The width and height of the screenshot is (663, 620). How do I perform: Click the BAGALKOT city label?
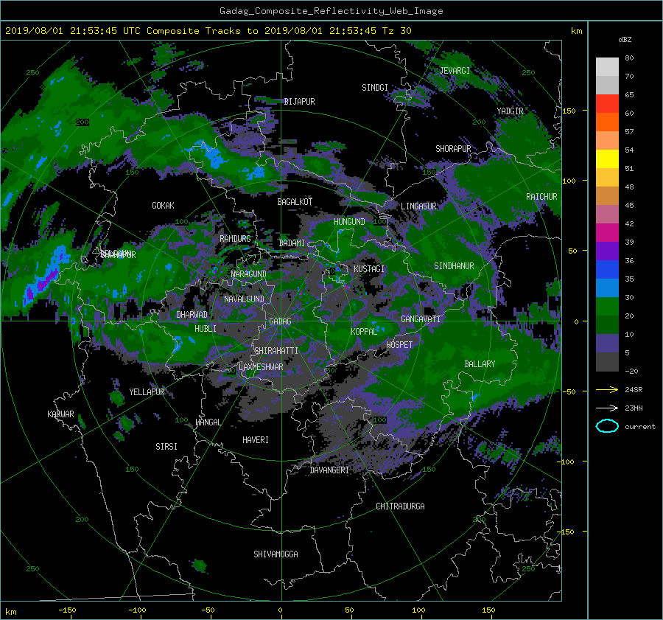point(295,202)
